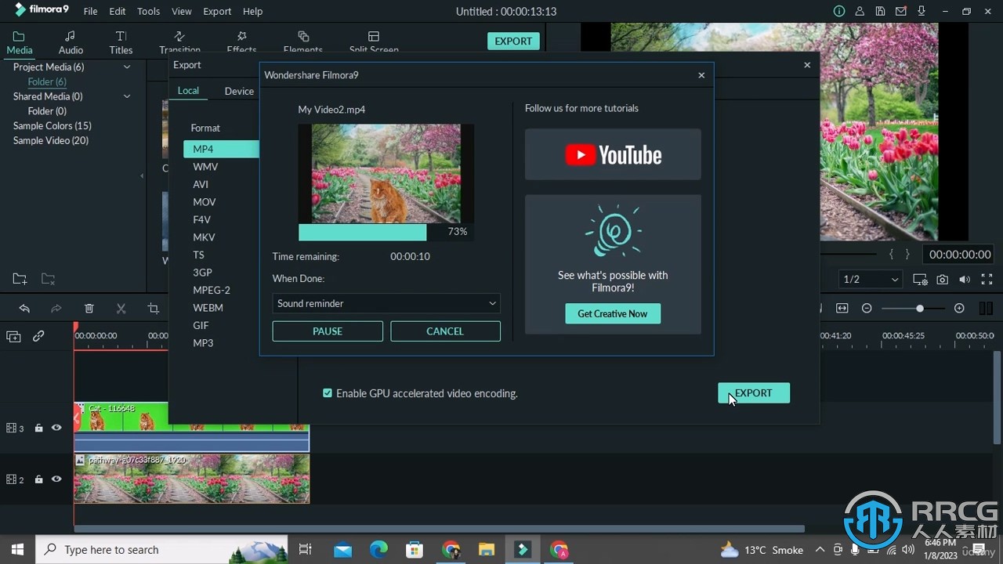Click the undo arrow in timeline toolbar

[x=24, y=309]
